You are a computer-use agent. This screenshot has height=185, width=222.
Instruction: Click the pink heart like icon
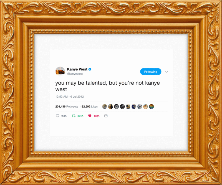pos(90,116)
